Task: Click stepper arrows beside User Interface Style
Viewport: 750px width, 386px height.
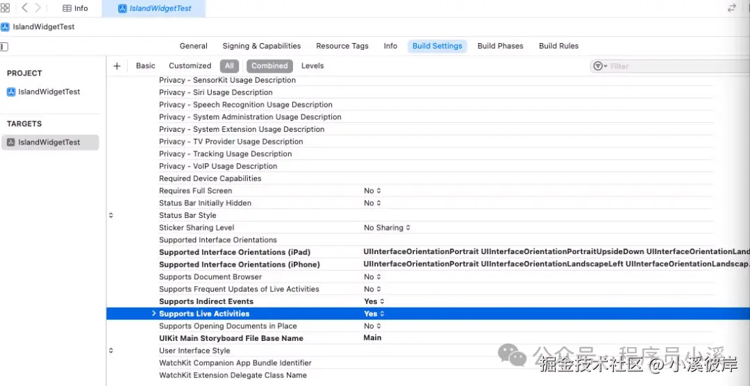Action: point(111,350)
